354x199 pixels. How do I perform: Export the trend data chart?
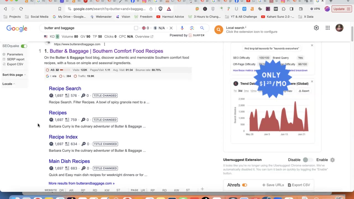304,91
